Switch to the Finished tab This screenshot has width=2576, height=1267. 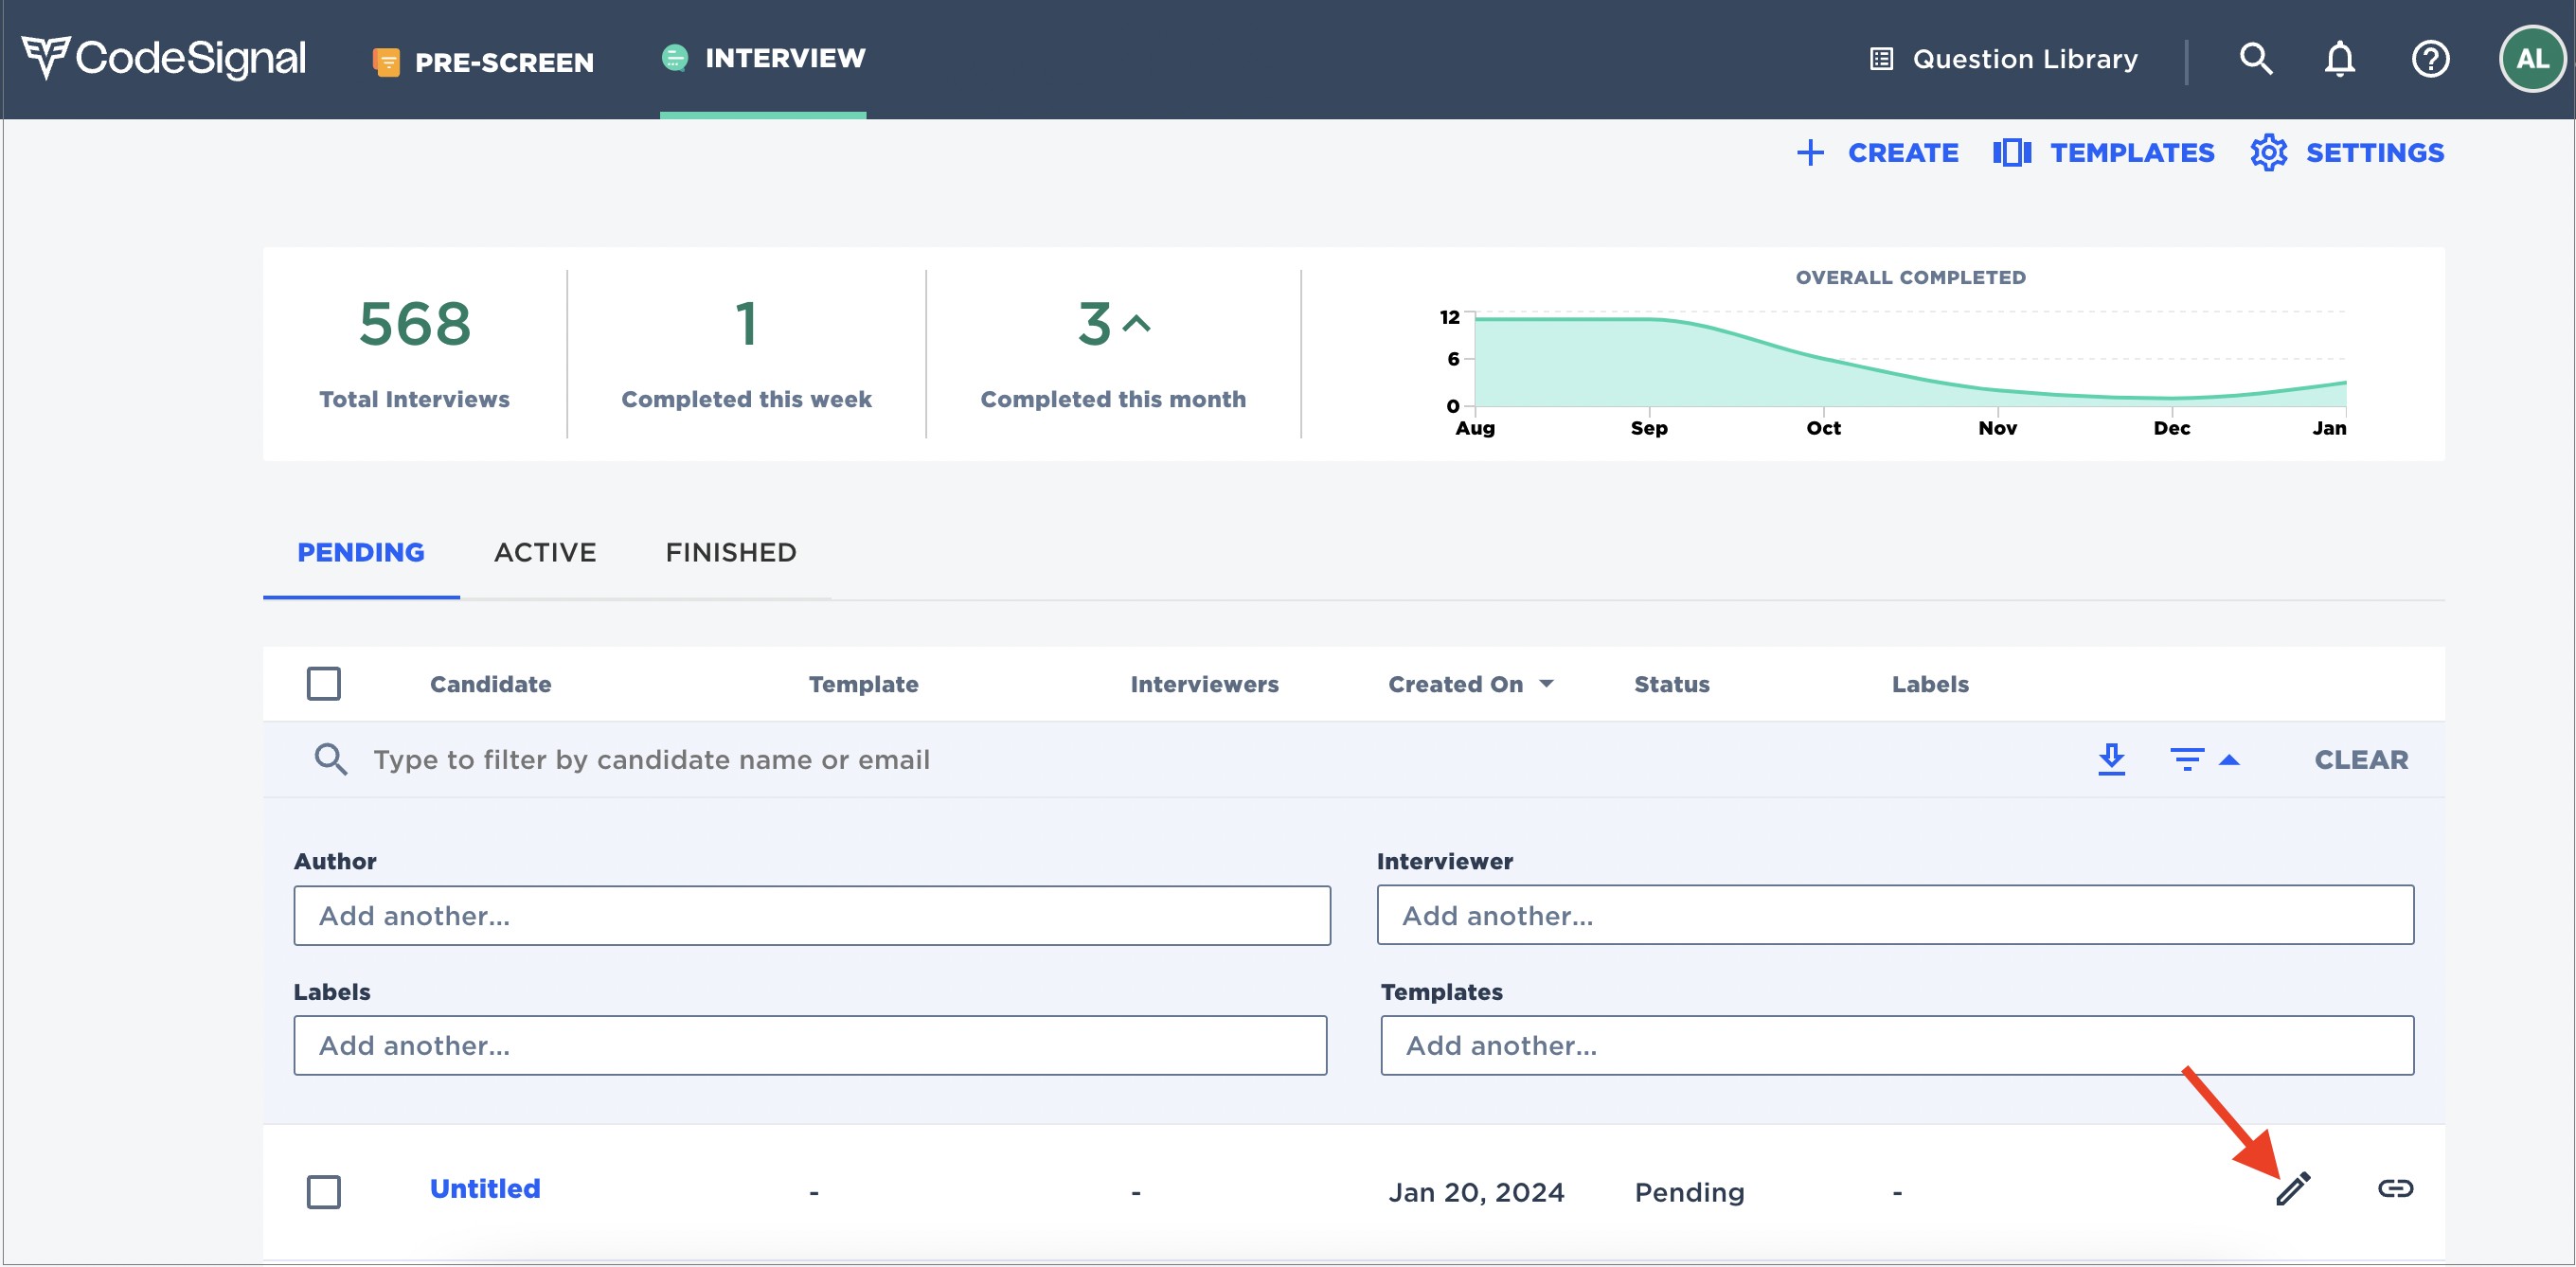pos(731,553)
